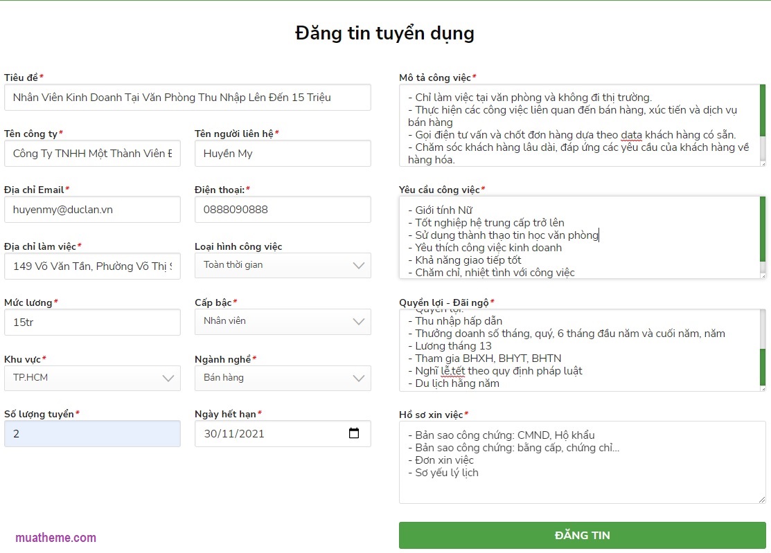The width and height of the screenshot is (771, 553).
Task: Open the muatheme.com link
Action: coord(56,538)
